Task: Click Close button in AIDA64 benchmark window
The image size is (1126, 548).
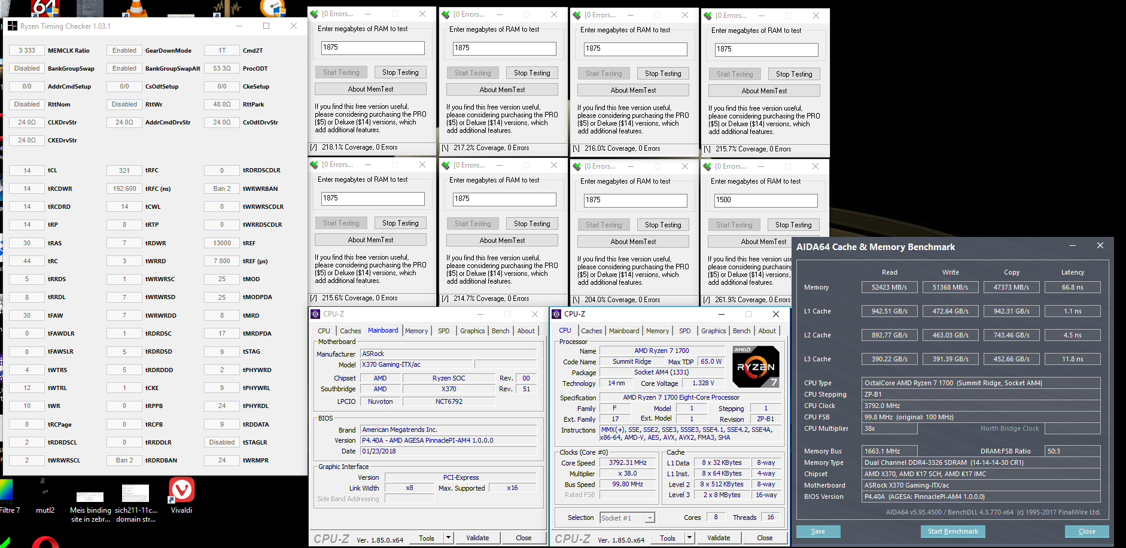Action: point(1087,531)
